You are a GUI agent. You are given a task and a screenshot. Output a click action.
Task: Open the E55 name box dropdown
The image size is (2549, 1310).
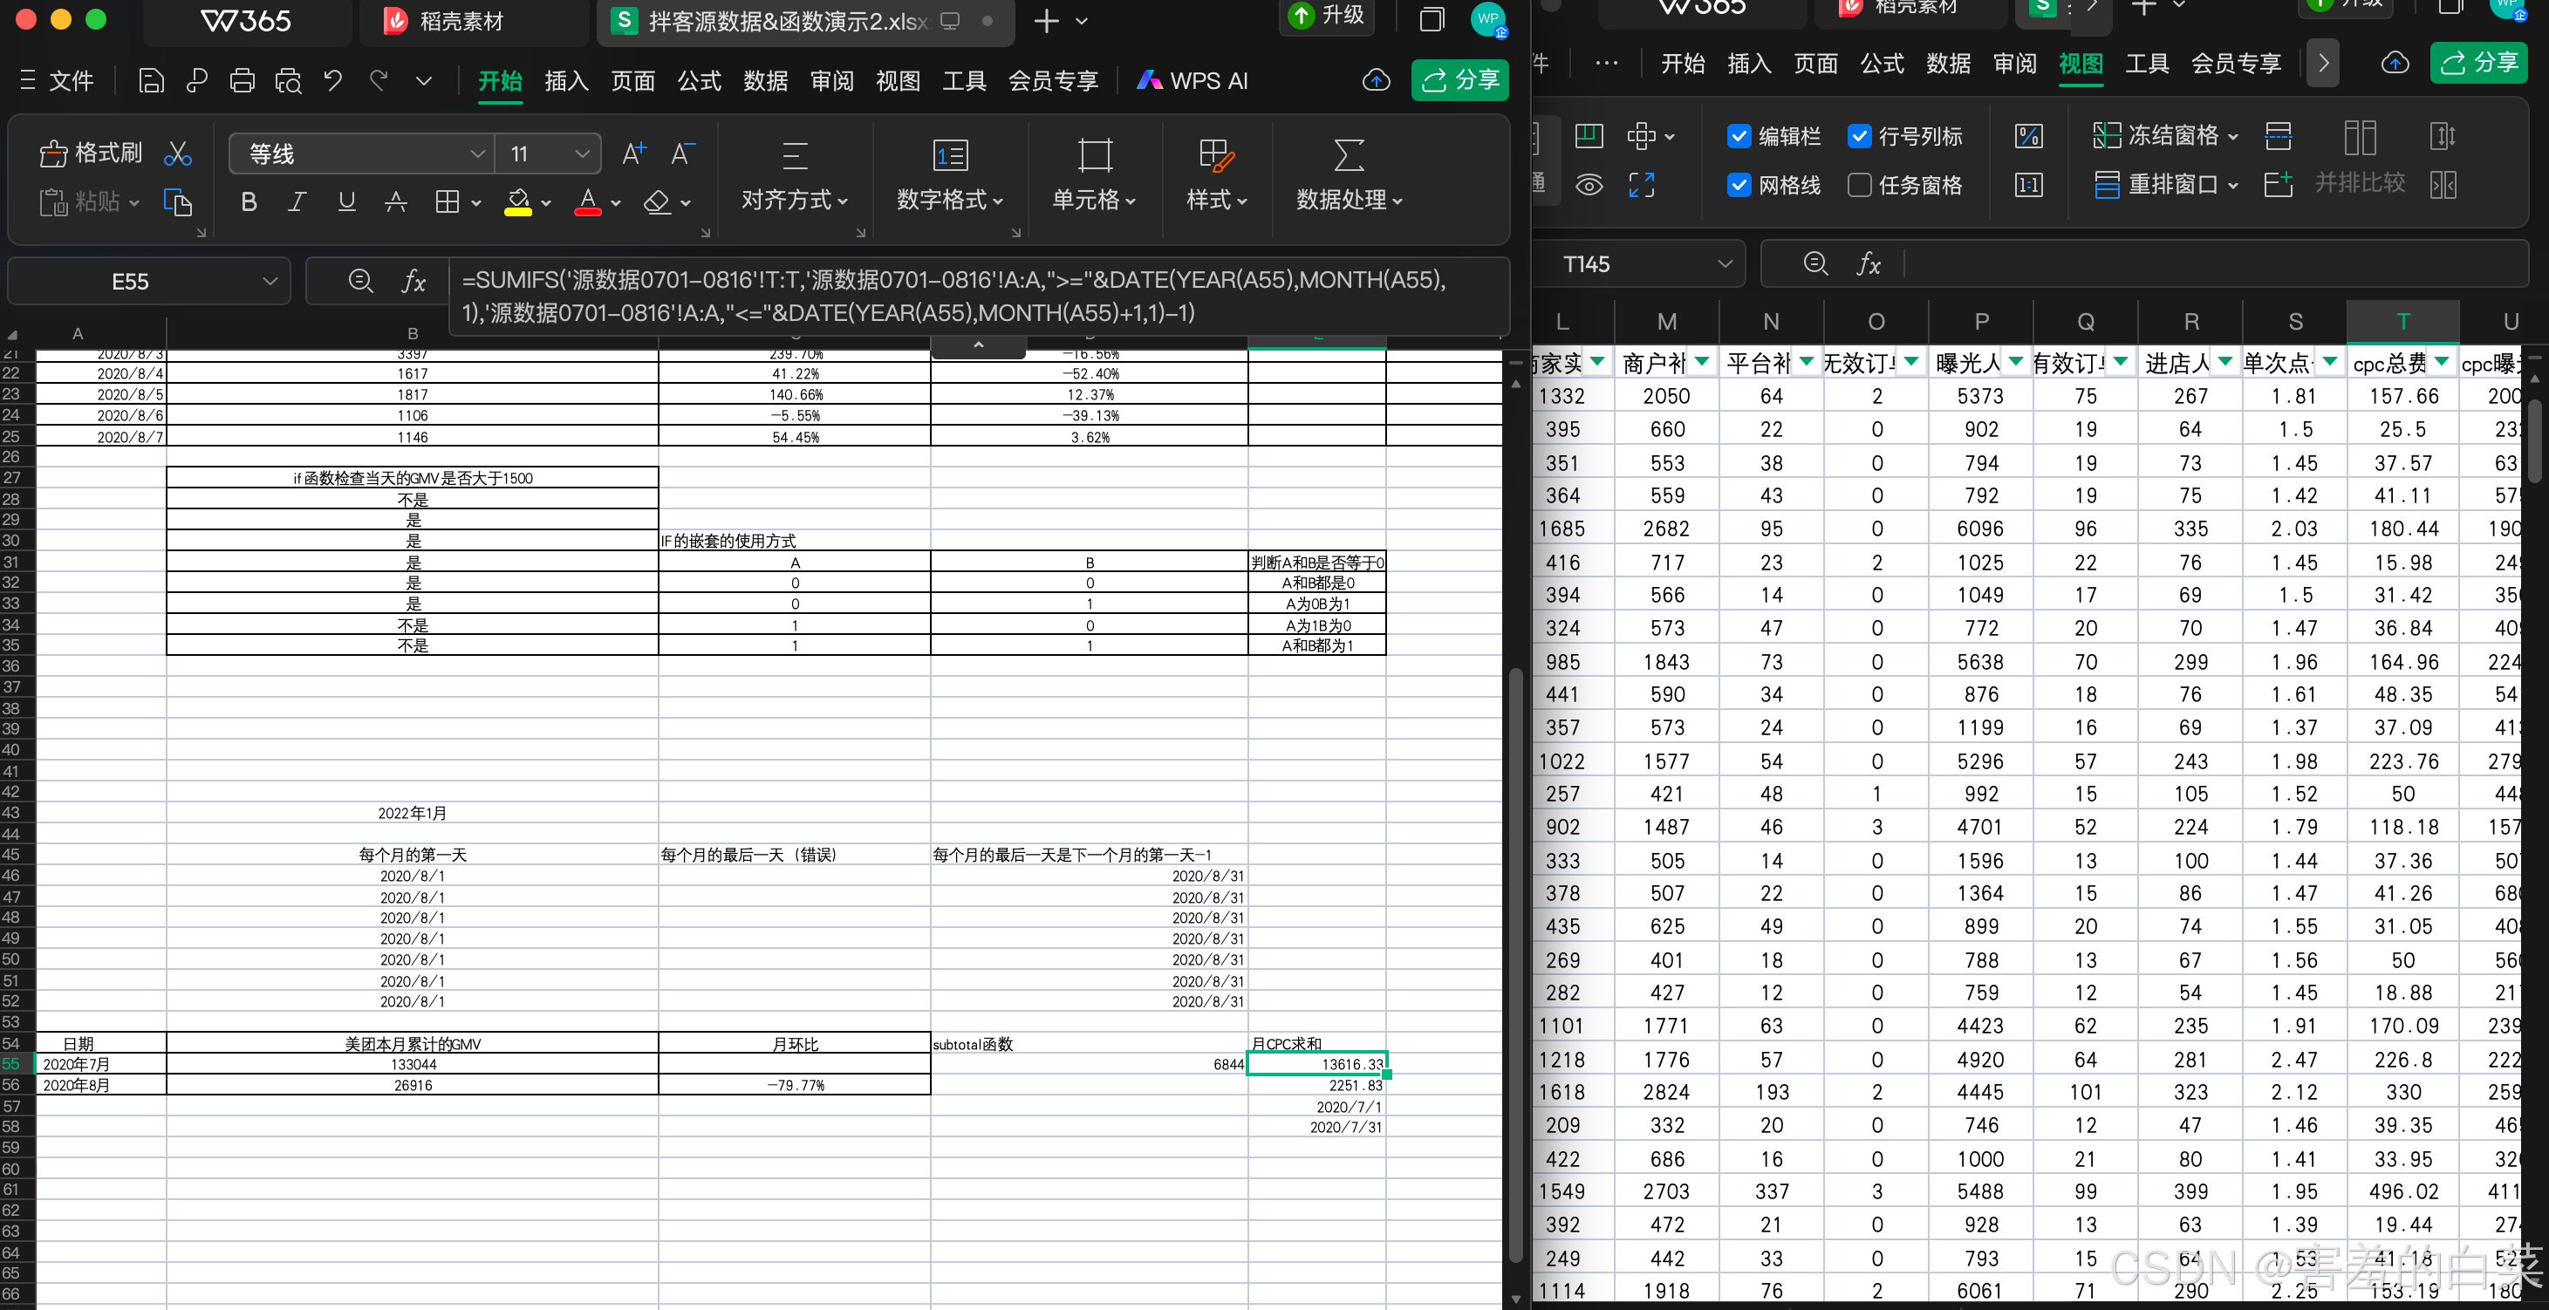point(270,281)
